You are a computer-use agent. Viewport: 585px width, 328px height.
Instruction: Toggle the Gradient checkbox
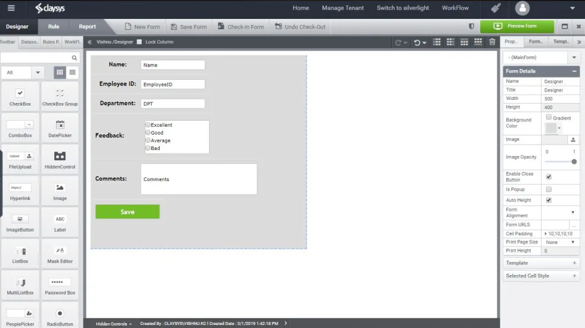coord(548,117)
